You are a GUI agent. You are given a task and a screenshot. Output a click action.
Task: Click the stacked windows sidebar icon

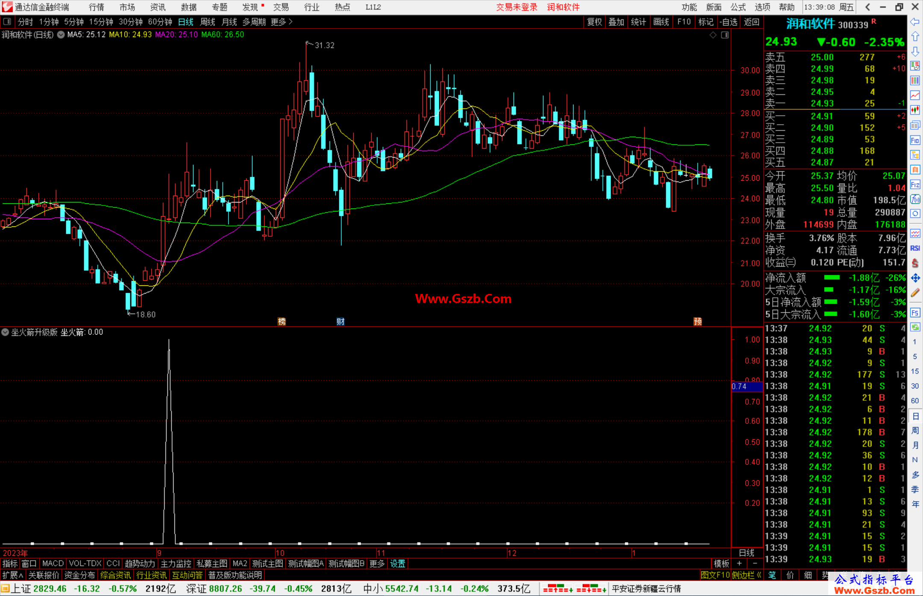[915, 125]
